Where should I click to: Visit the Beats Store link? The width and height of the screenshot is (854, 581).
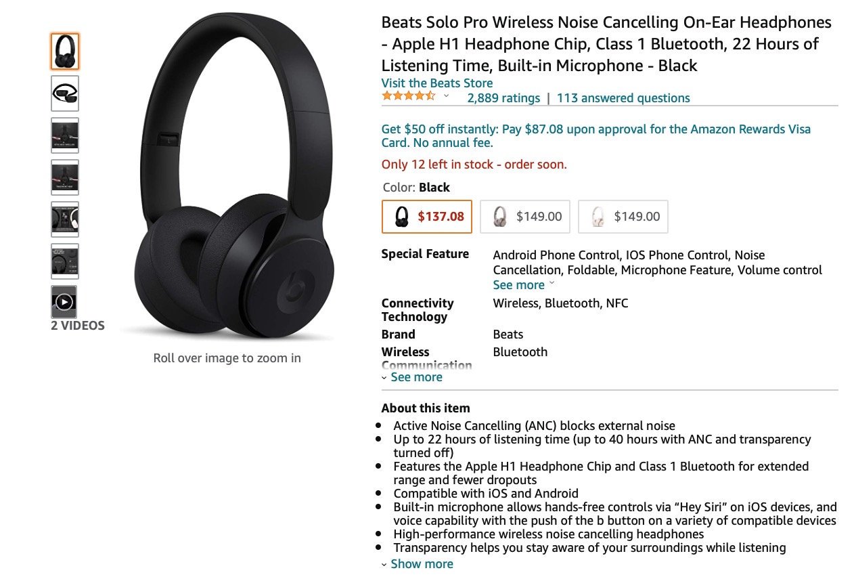click(437, 83)
